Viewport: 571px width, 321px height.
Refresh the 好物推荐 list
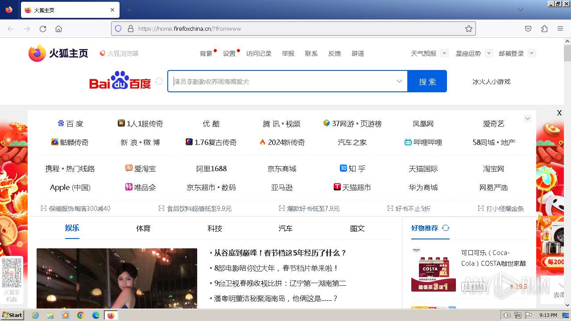(445, 228)
